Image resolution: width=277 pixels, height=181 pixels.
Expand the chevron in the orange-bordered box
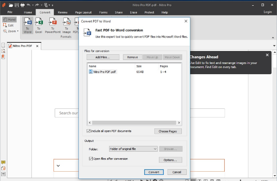pyautogui.click(x=58, y=166)
